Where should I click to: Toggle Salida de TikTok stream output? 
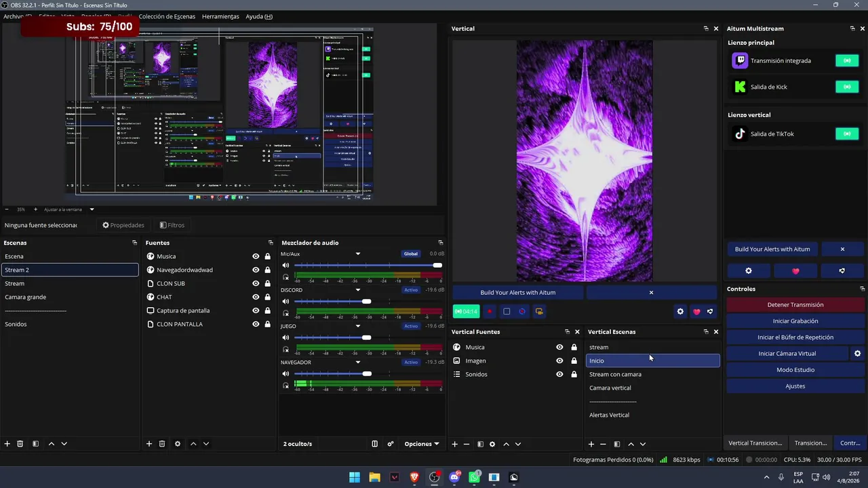coord(847,134)
